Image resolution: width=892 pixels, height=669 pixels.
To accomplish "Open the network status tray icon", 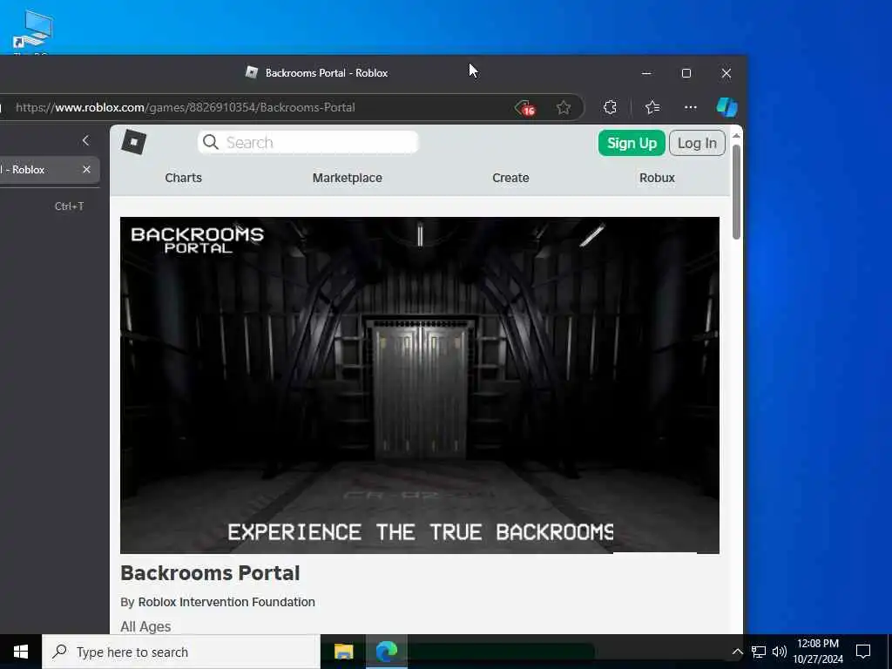I will pos(759,652).
